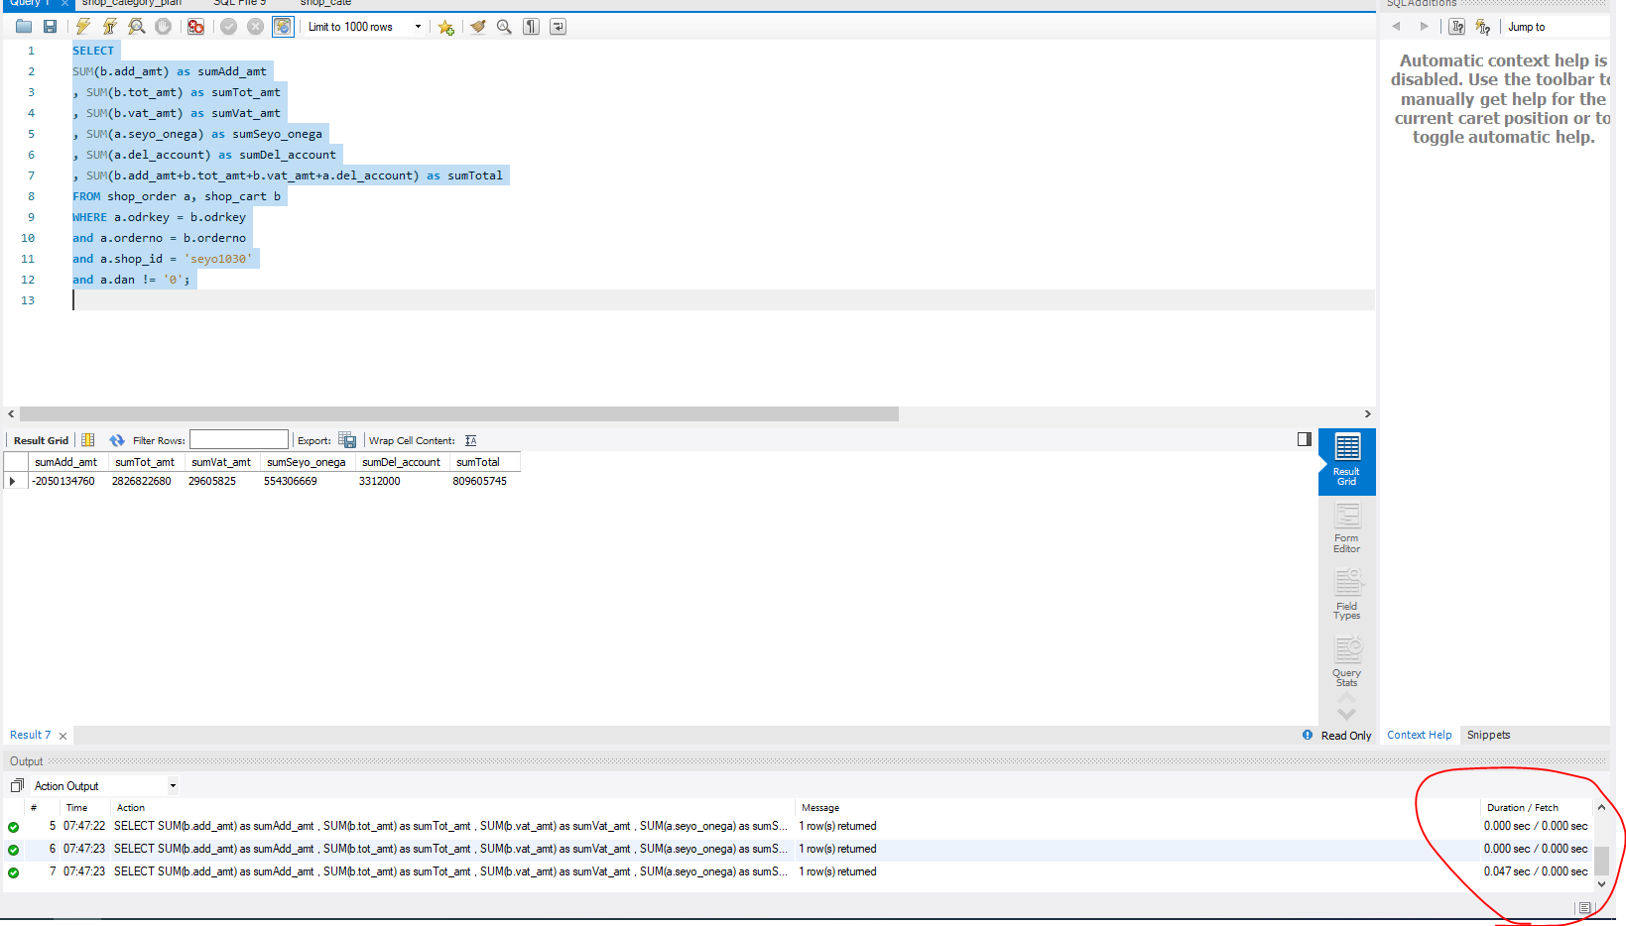Focus the Filter Rows input field
The width and height of the screenshot is (1626, 926).
(x=239, y=440)
